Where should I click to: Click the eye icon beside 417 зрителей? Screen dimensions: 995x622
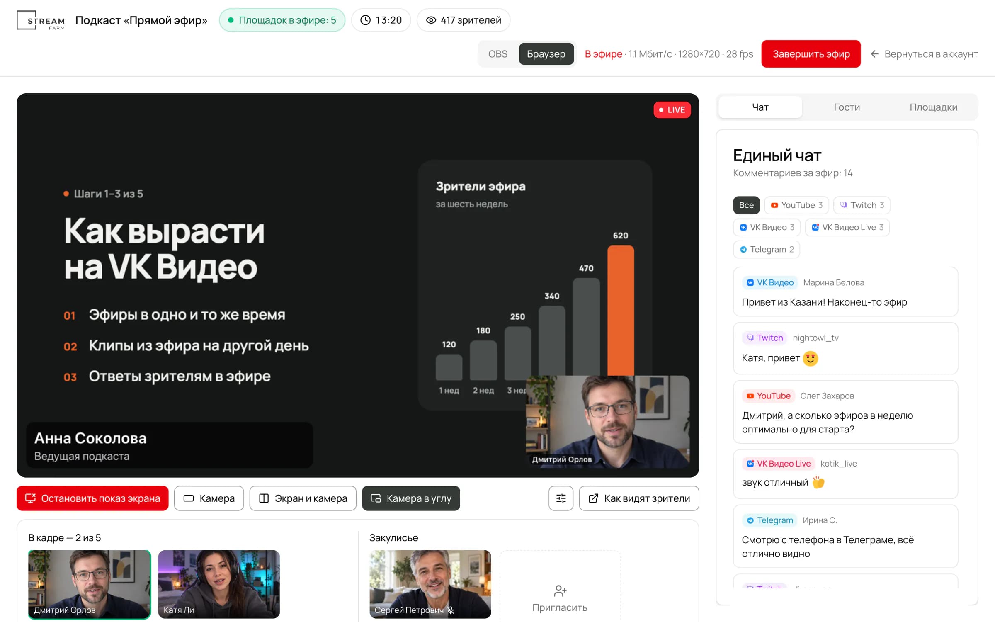point(431,20)
